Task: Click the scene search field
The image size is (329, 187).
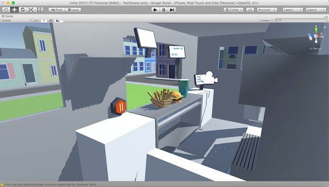Action: coord(301,21)
